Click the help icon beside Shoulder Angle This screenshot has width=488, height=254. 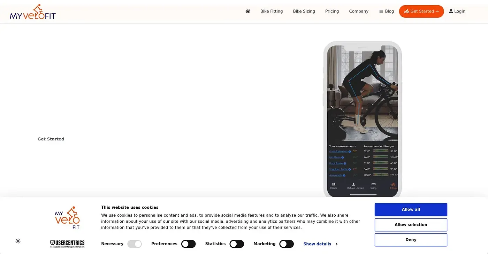coord(350,169)
